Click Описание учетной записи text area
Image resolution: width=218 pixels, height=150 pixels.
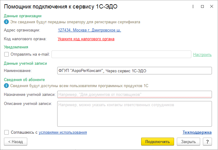point(134,113)
